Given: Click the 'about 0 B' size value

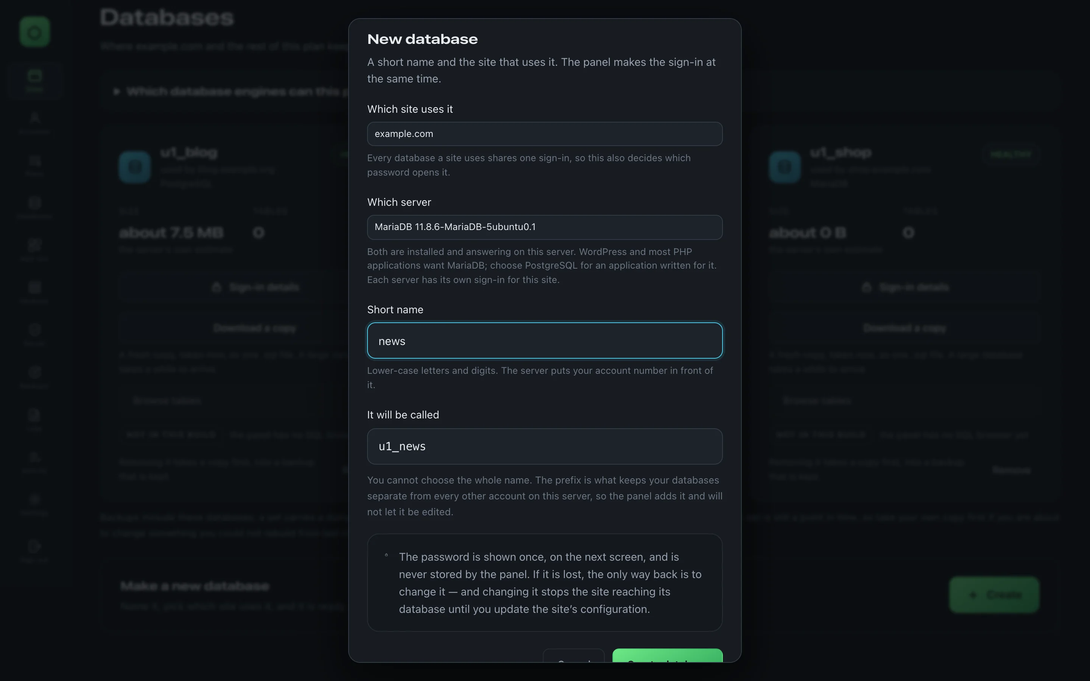Looking at the screenshot, I should point(808,232).
